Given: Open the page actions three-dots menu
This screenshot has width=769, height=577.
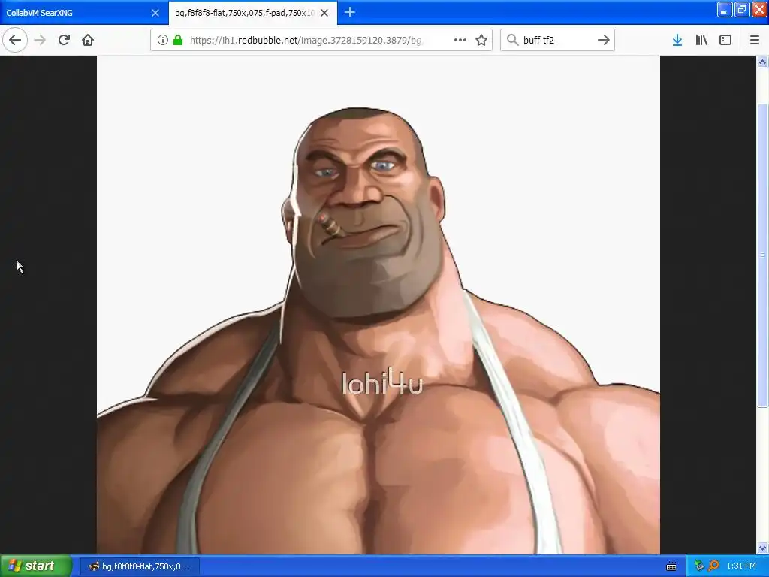Looking at the screenshot, I should 460,40.
